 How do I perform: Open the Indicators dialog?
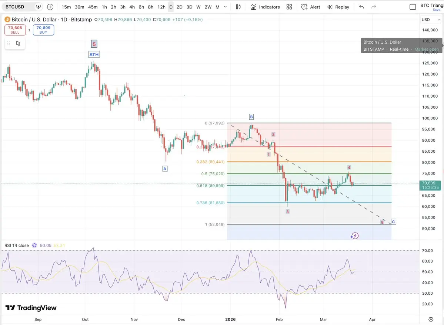pos(265,7)
